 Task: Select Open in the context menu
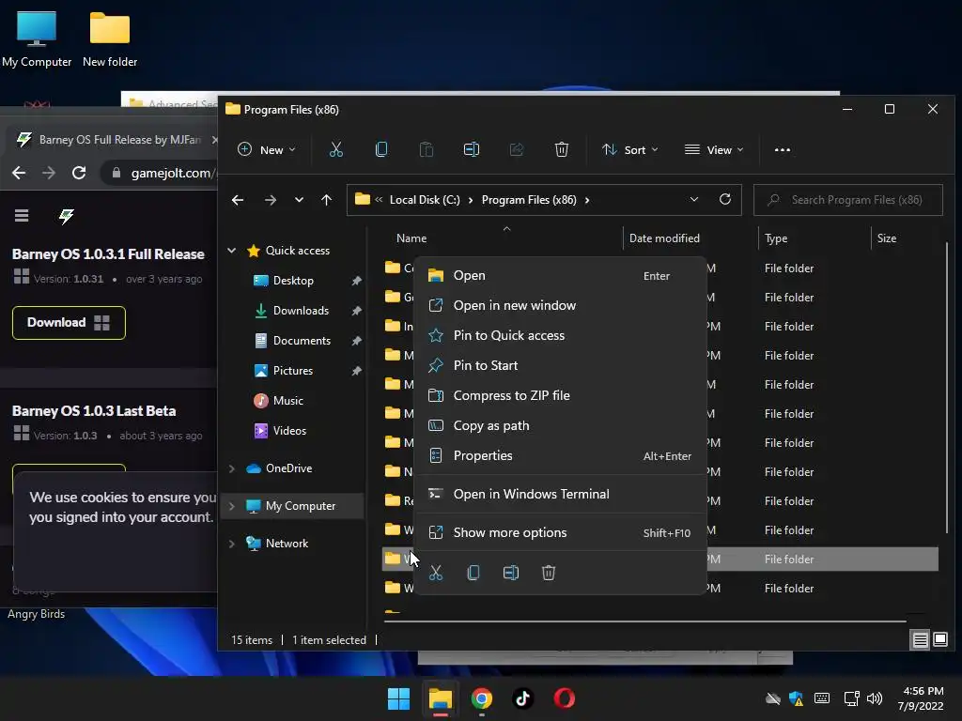[x=560, y=275]
